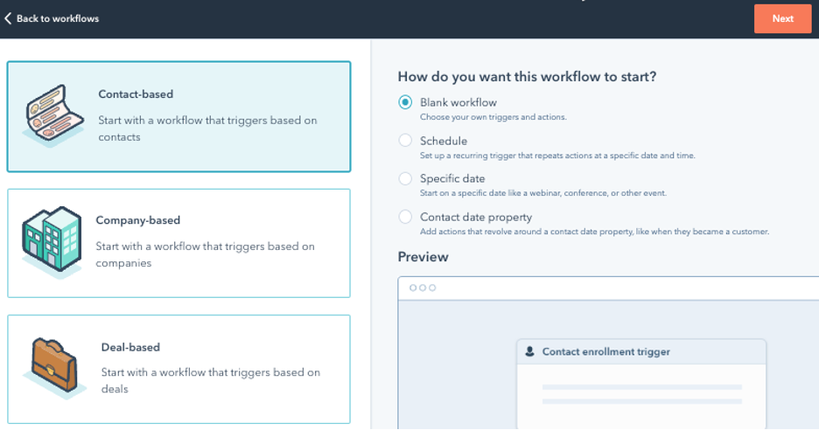Click the 'Choose your own triggers and actions' description

[493, 117]
